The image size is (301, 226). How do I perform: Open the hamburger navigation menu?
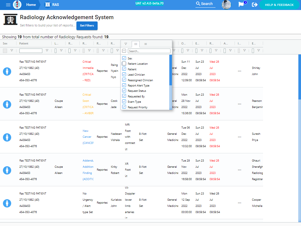[8, 5]
